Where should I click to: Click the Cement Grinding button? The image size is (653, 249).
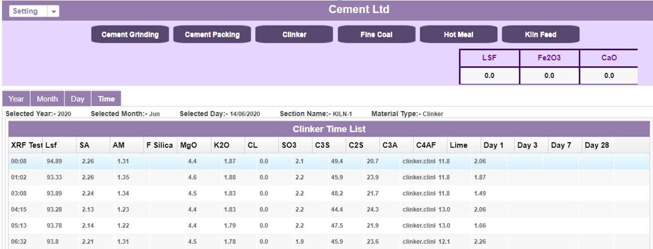[x=130, y=35]
